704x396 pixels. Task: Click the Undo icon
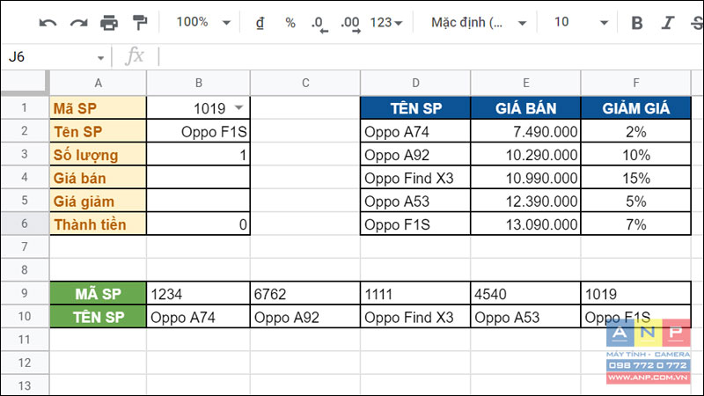coord(48,23)
